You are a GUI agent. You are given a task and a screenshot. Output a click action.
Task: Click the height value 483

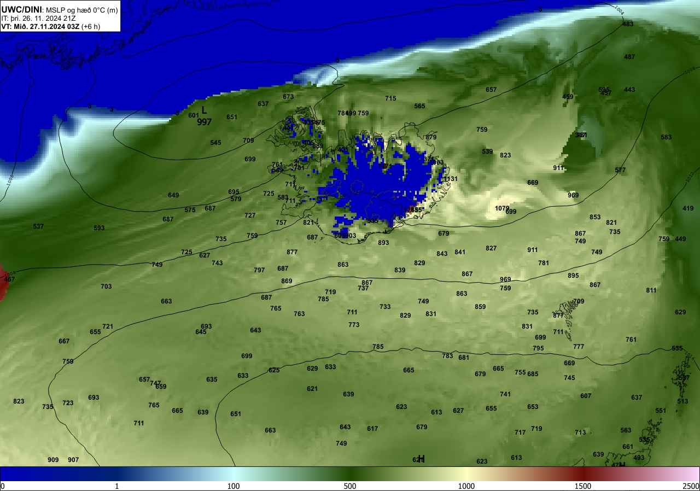pyautogui.click(x=628, y=24)
